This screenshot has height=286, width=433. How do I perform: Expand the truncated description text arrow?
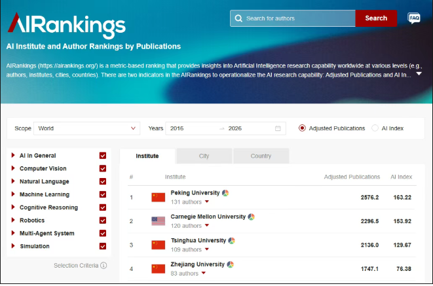pyautogui.click(x=419, y=74)
